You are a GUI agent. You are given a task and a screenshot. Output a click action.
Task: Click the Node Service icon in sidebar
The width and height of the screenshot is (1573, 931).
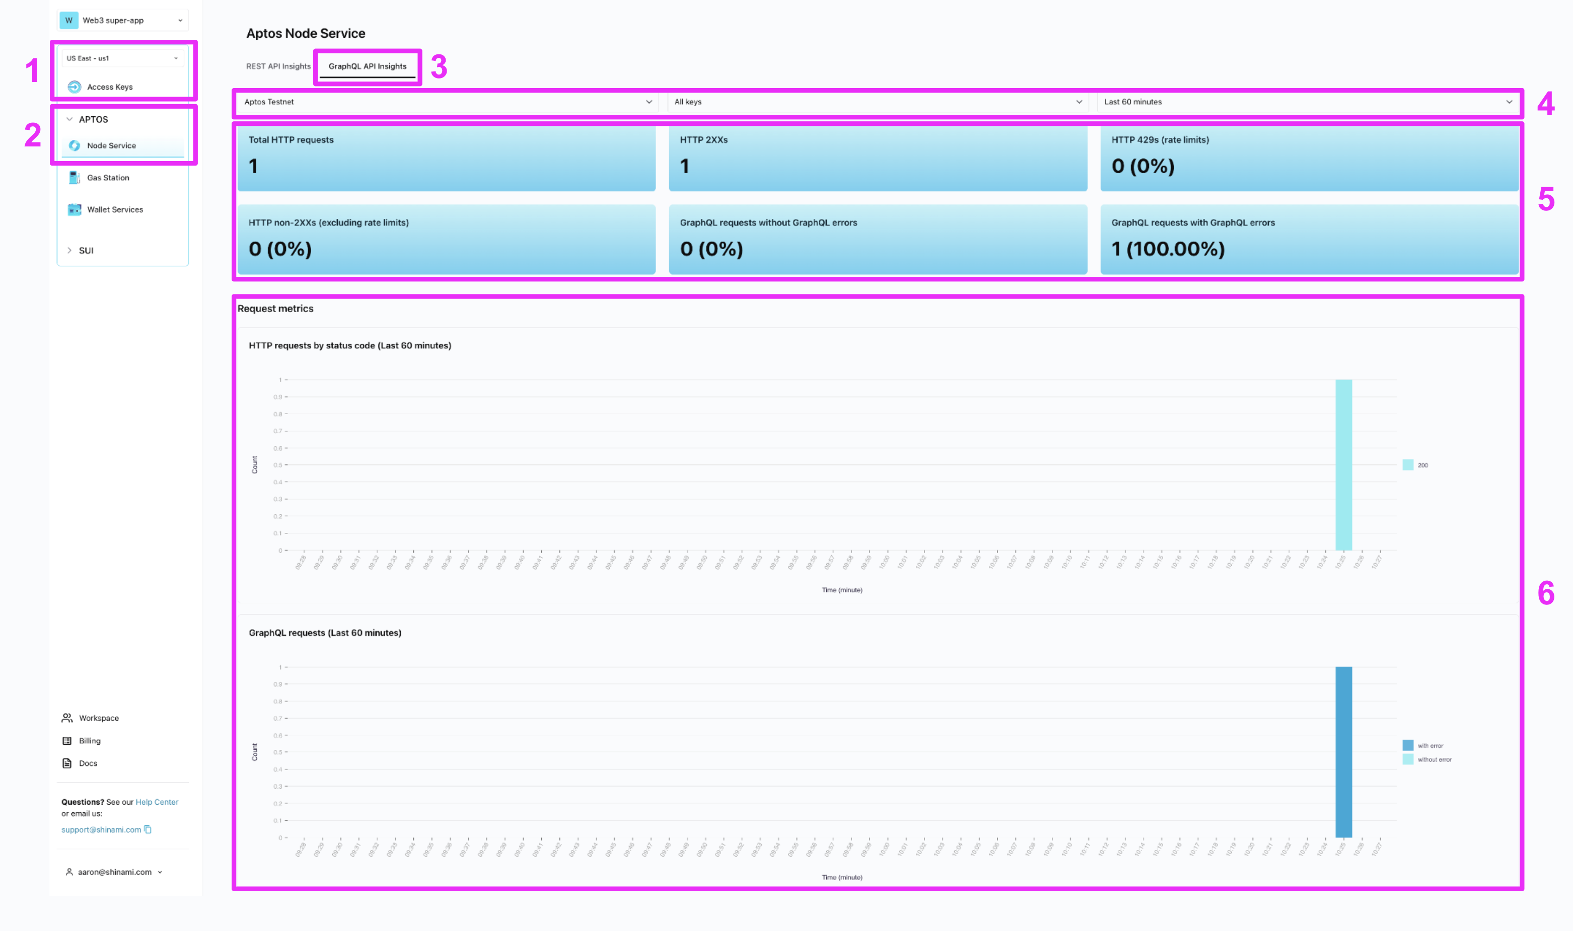click(74, 145)
